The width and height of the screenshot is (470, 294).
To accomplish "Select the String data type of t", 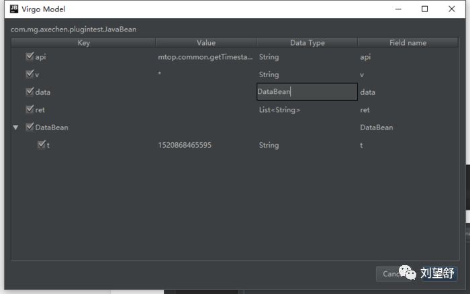I will point(269,146).
